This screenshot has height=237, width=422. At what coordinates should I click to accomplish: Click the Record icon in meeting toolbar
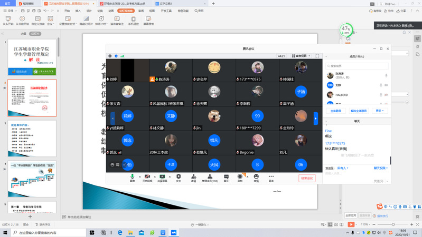(240, 177)
